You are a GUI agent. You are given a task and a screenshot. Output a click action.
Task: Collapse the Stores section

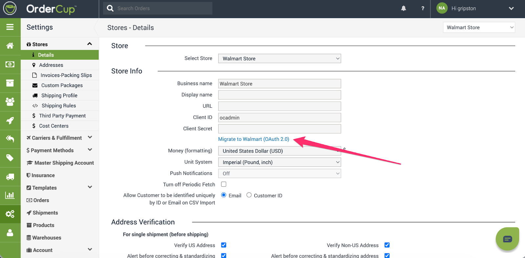[90, 44]
